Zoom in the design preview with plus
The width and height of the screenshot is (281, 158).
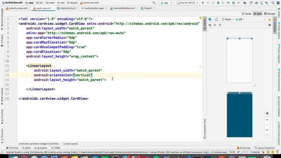pyautogui.click(x=267, y=120)
